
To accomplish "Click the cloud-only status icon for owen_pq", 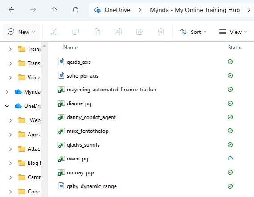I will (230, 158).
